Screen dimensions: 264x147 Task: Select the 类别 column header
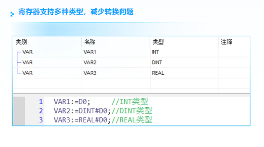coord(21,42)
